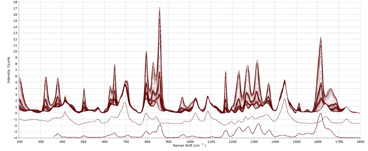Select the narrow peak top near 1168
368x151 pixels.
(x=226, y=72)
